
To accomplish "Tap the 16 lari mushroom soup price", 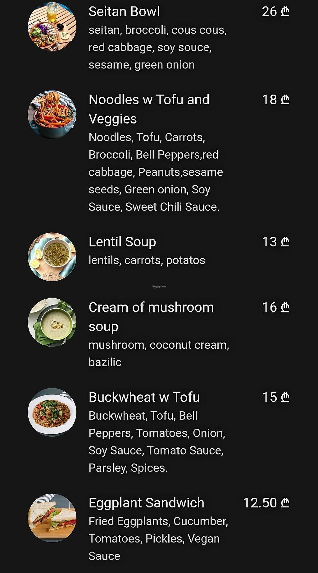I will click(275, 307).
